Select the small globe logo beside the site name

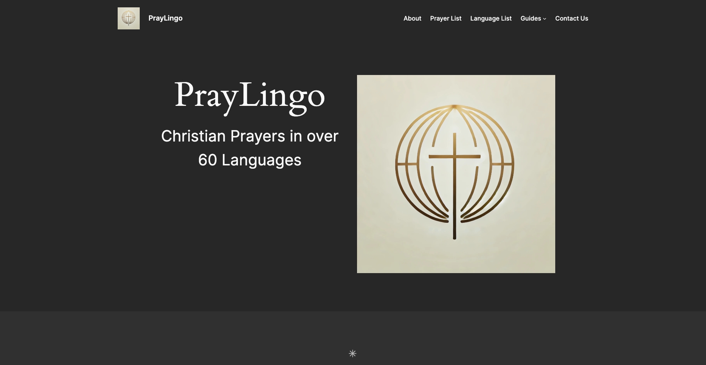[x=128, y=18]
